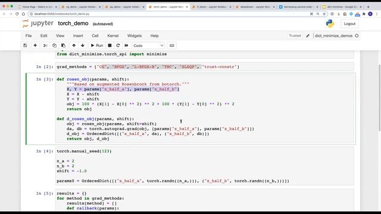
Task: Move selected cell up
Action: tap(74, 45)
